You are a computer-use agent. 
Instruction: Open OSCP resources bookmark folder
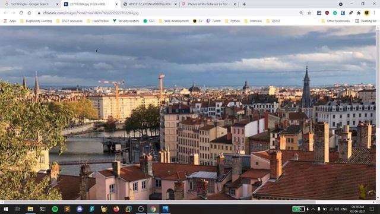coord(69,21)
